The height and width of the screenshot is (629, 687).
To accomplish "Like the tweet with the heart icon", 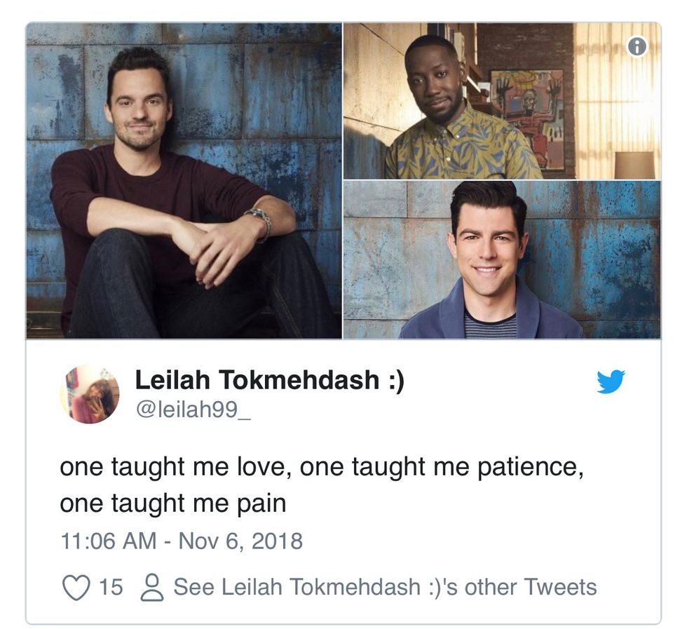I will (x=76, y=587).
